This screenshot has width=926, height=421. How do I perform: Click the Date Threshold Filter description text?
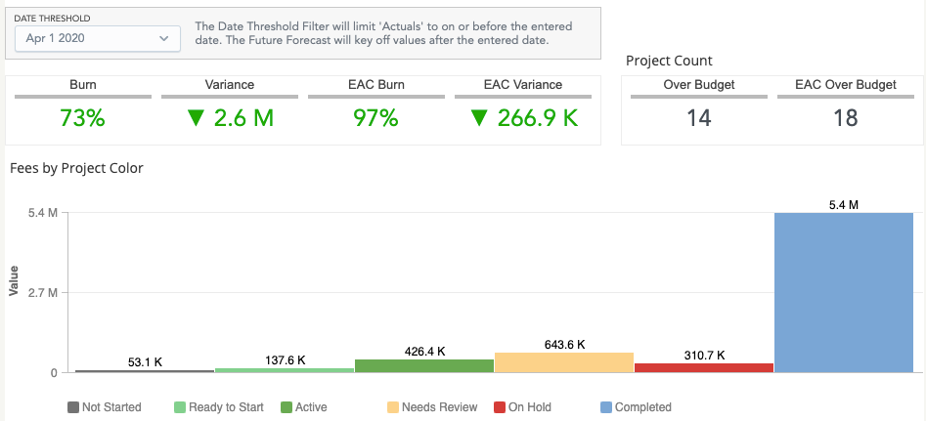point(383,33)
